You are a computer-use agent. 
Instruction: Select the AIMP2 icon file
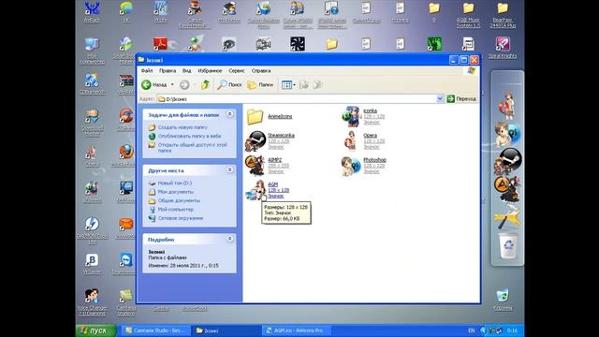click(268, 166)
